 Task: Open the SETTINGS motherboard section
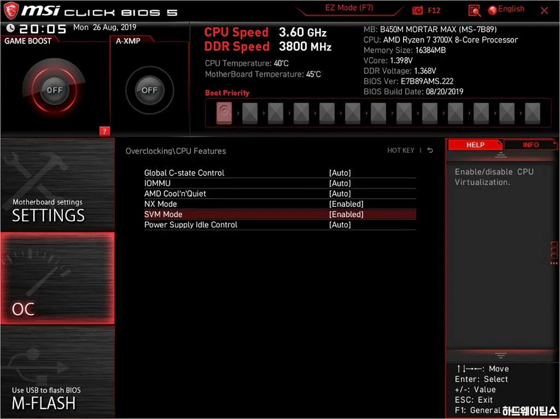pyautogui.click(x=57, y=185)
